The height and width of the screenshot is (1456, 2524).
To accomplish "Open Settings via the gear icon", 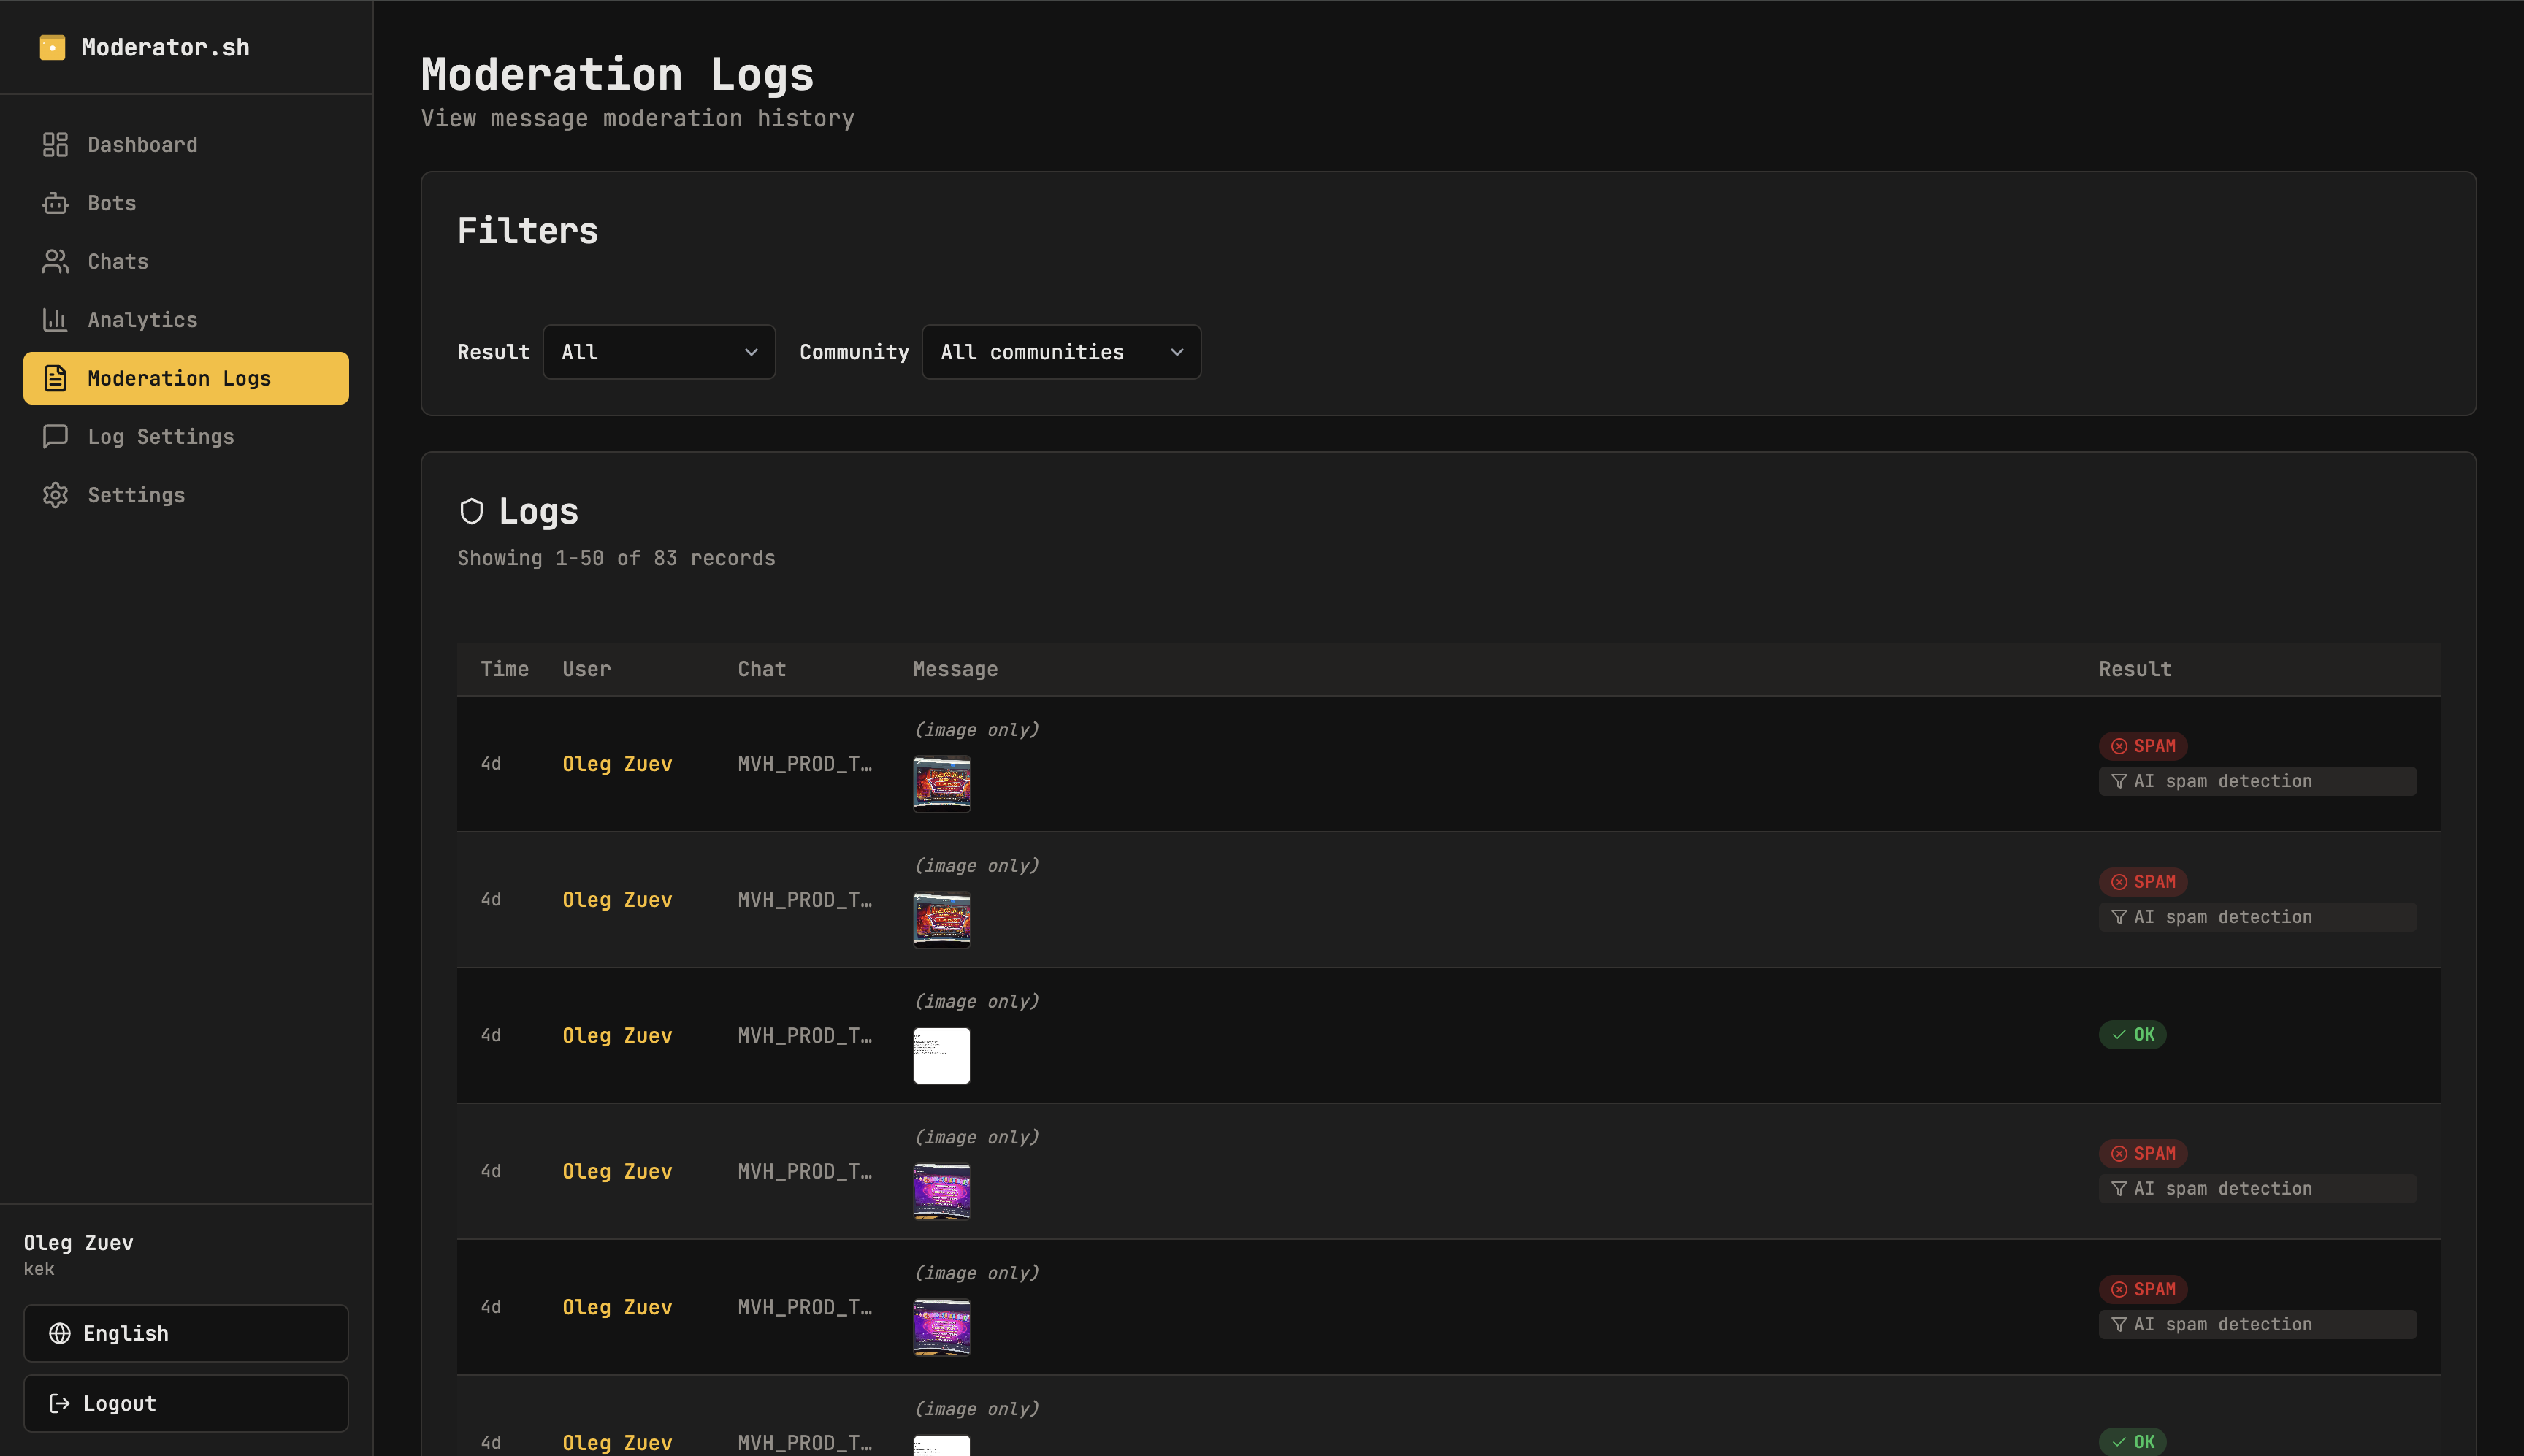I will [x=56, y=494].
